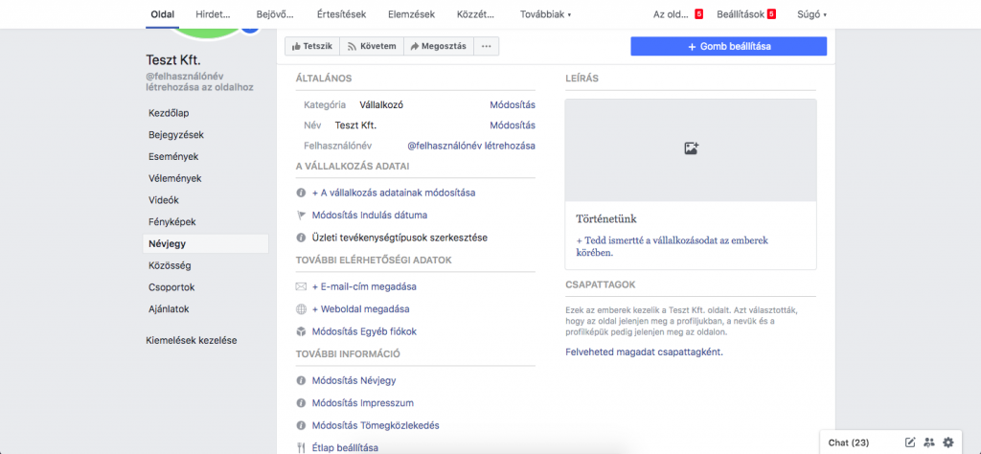Click Étlap beállítása link
The height and width of the screenshot is (454, 981).
tap(345, 447)
